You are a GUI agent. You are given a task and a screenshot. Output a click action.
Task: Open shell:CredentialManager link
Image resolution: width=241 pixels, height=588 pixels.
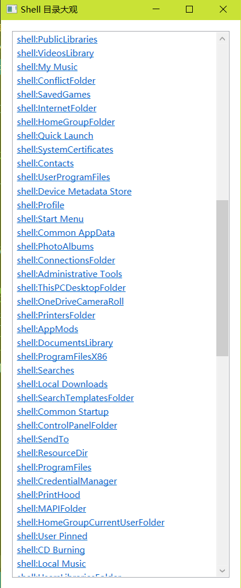[67, 481]
